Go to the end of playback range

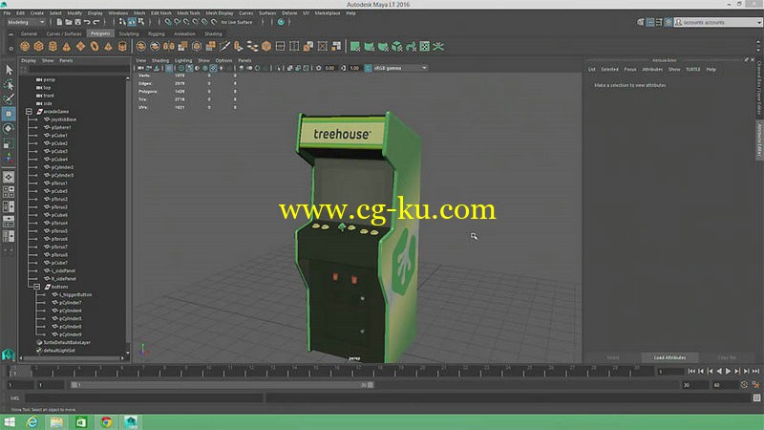[x=755, y=372]
